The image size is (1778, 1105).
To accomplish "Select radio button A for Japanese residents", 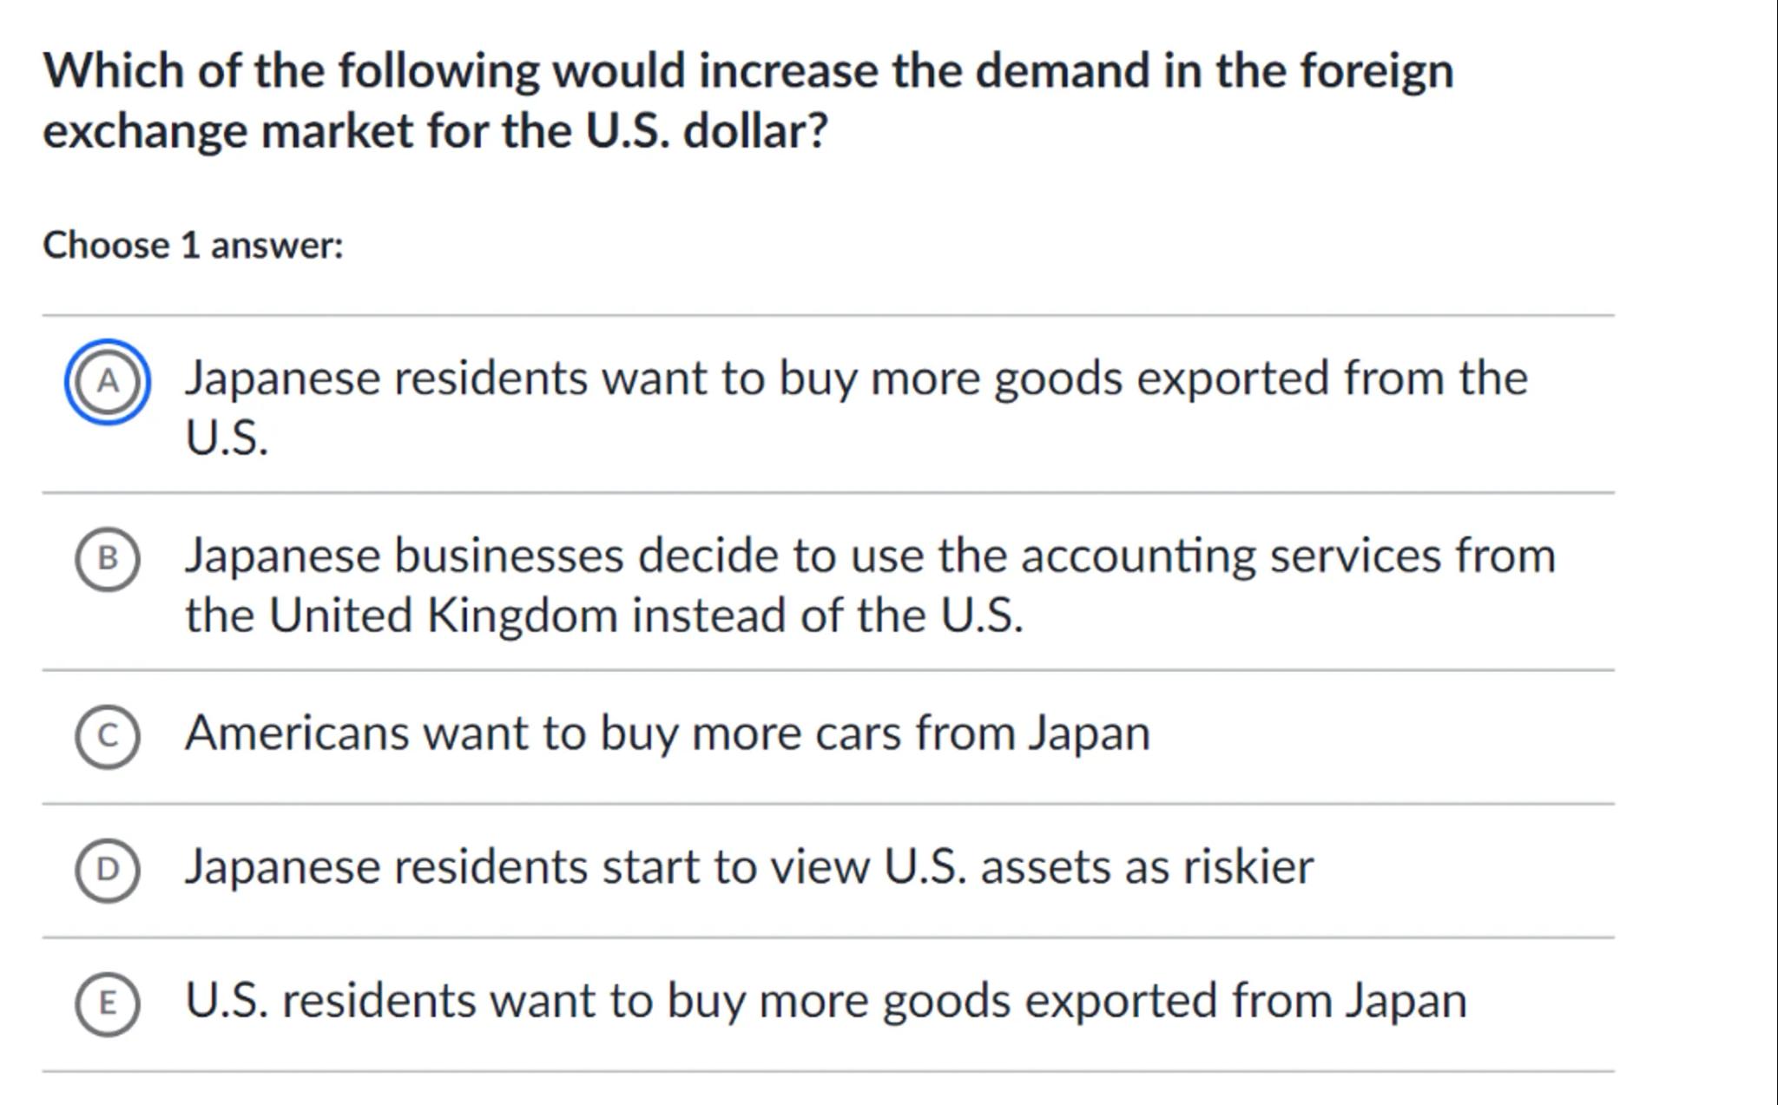I will coord(108,382).
